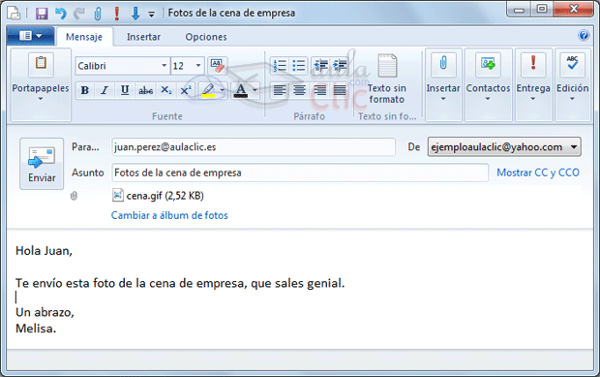Apply yellow highlight with the highlighter pen
The width and height of the screenshot is (600, 377).
coord(208,90)
